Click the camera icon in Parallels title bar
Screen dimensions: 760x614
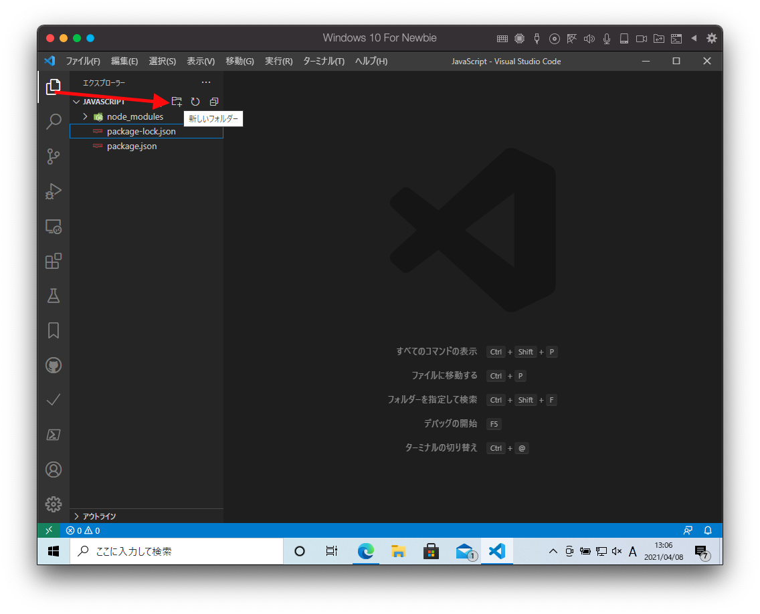(x=642, y=39)
